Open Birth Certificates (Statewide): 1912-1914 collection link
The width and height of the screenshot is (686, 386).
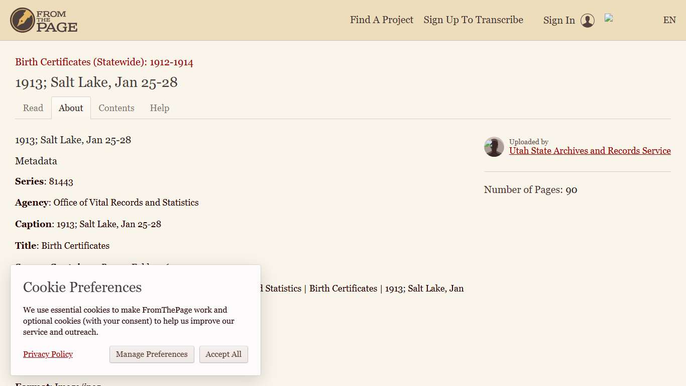tap(104, 62)
